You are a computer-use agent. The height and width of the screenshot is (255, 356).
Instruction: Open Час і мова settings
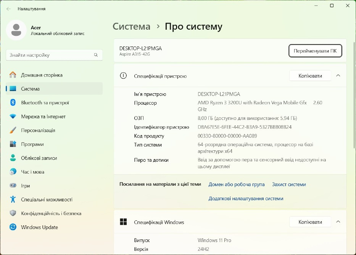coord(14,172)
